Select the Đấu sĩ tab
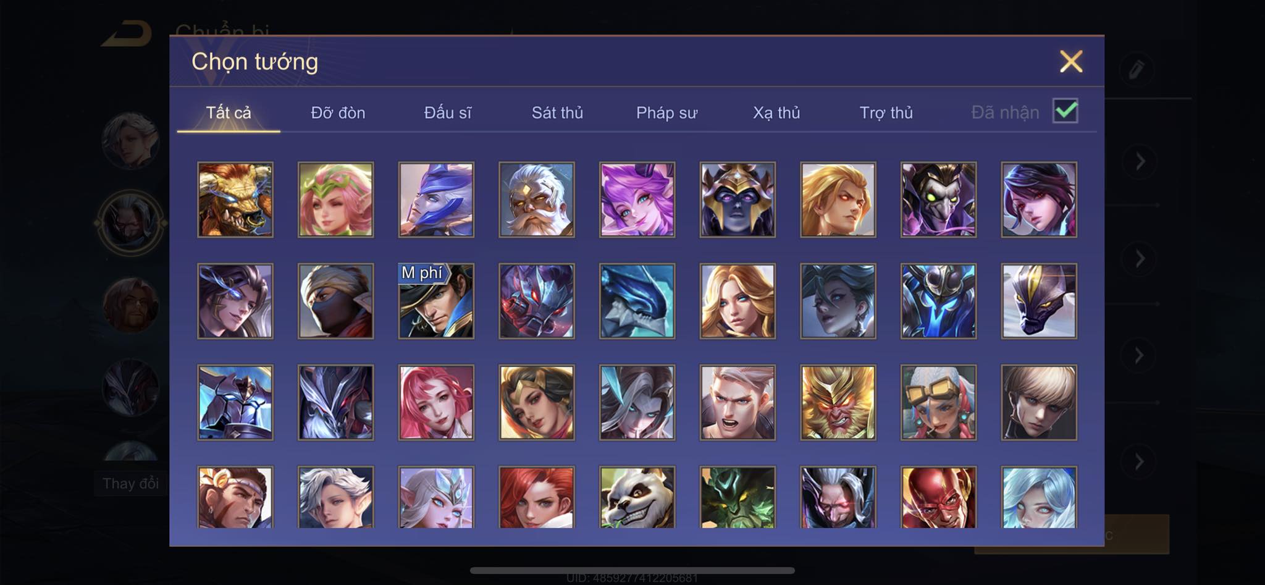Viewport: 1265px width, 585px height. pyautogui.click(x=447, y=112)
